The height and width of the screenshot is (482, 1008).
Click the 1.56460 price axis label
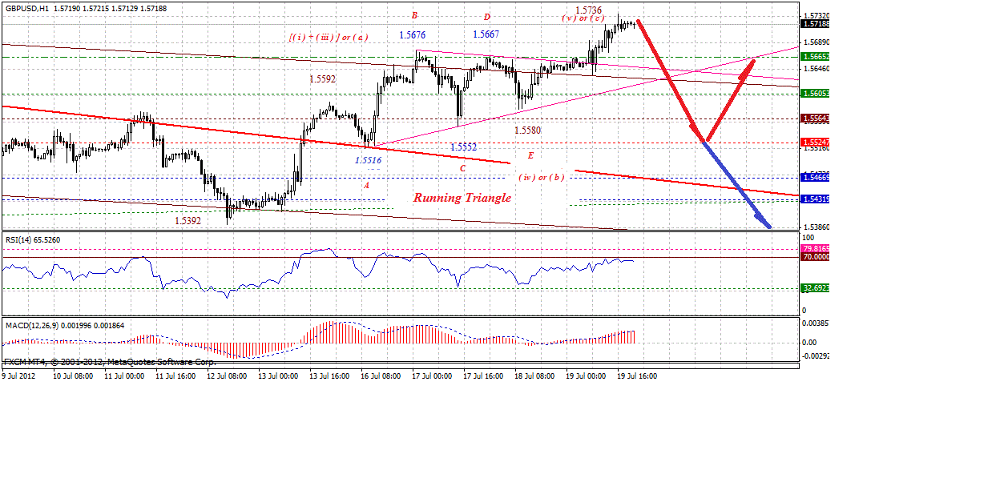click(816, 69)
